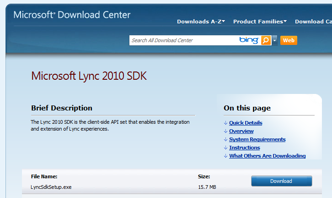Click the Brief Description heading
This screenshot has width=332, height=198.
click(62, 108)
